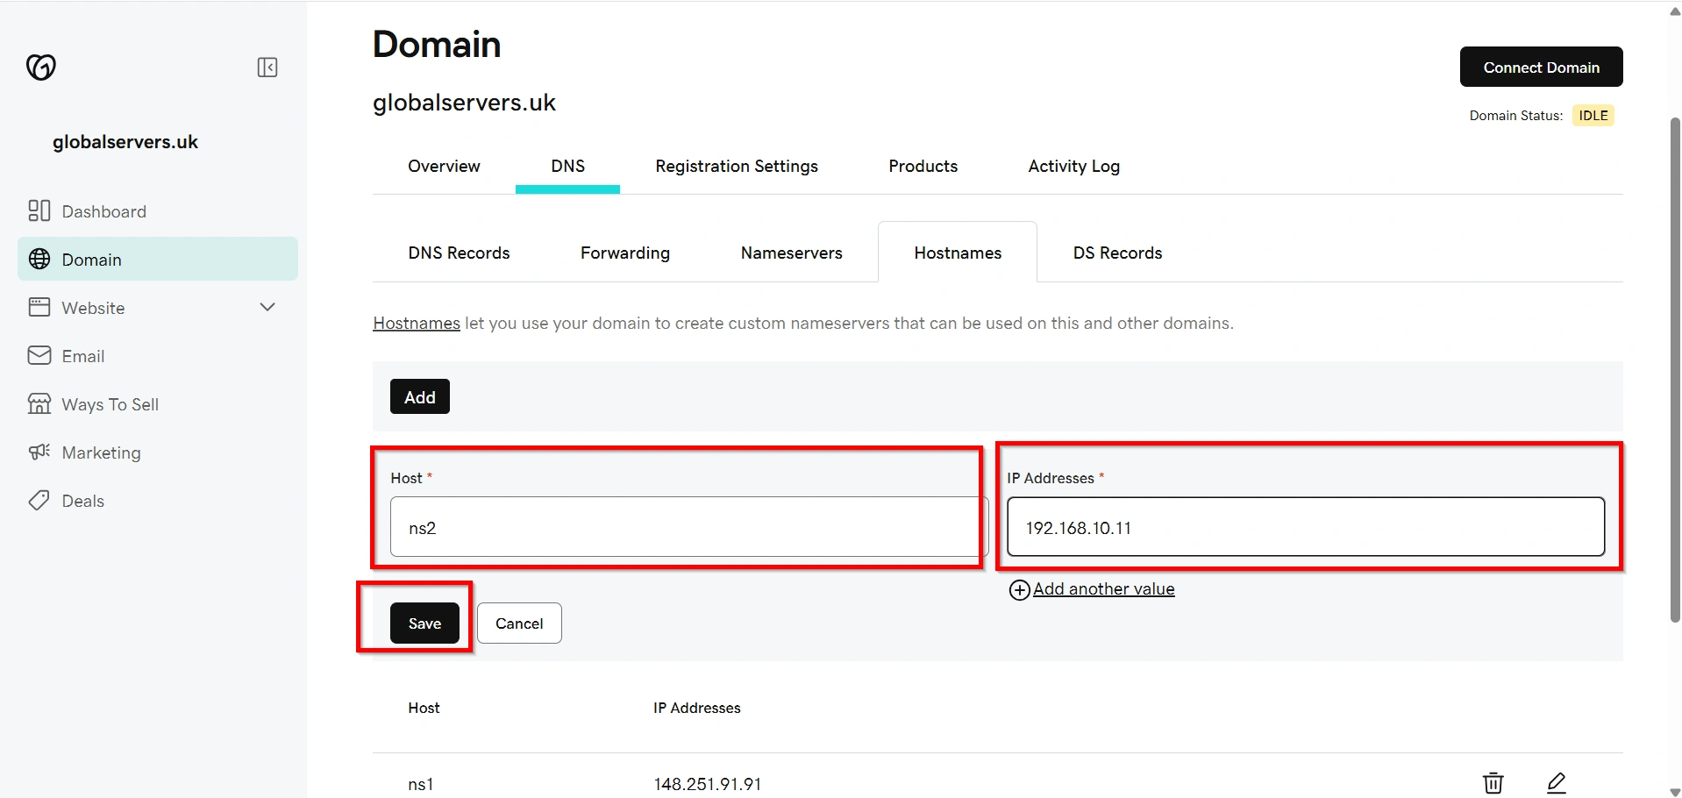The image size is (1682, 798).
Task: Click the Connect Domain button
Action: (1541, 67)
